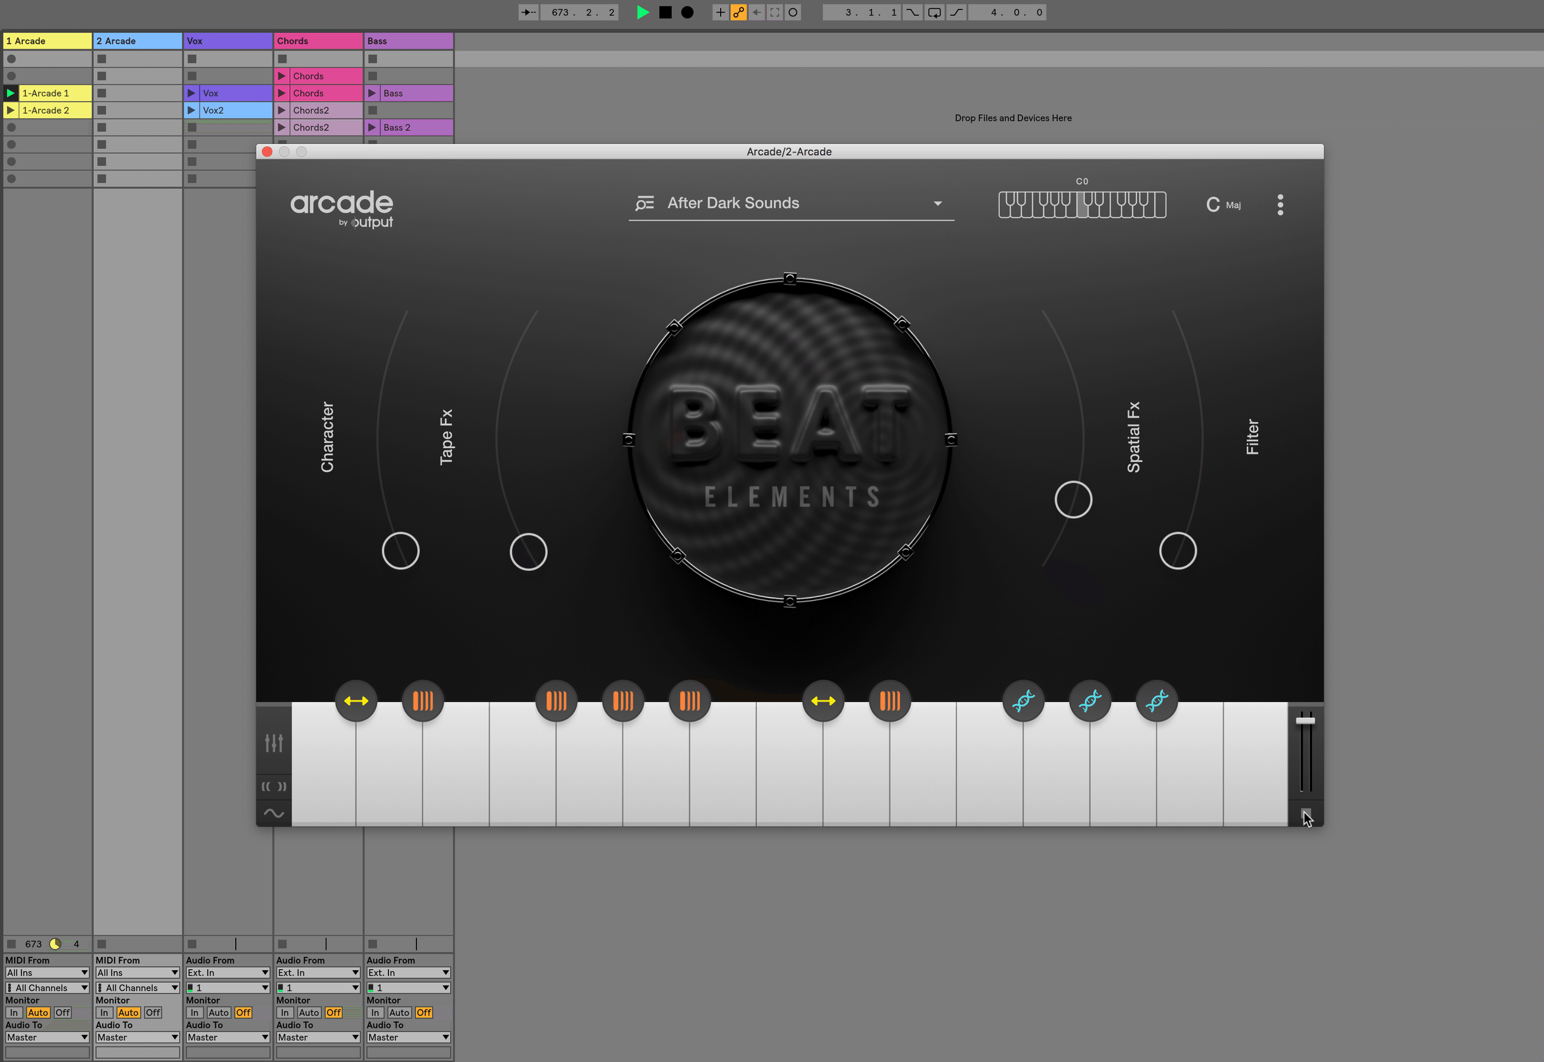Click the Arcade master volume fader handle
This screenshot has width=1544, height=1062.
(x=1305, y=720)
